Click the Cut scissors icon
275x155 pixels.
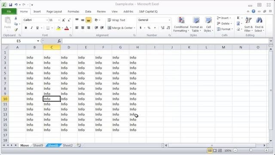pos(16,18)
